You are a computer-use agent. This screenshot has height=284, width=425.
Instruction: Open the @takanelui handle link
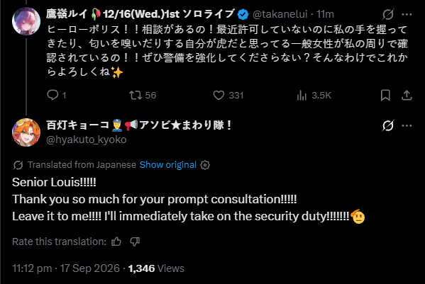(x=280, y=14)
